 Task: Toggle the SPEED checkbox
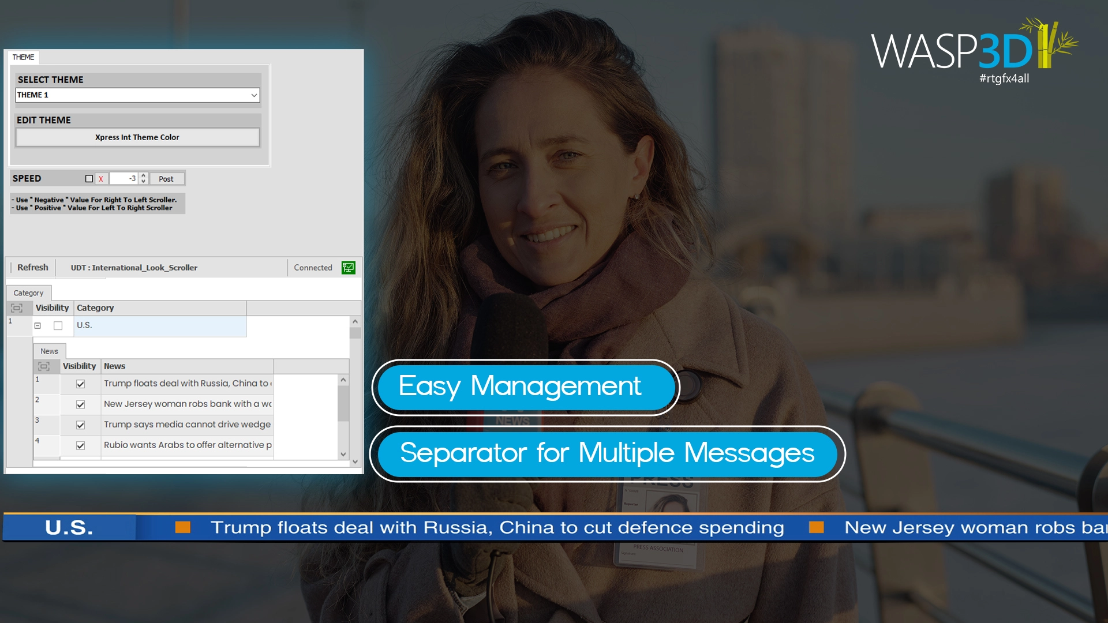pyautogui.click(x=89, y=179)
